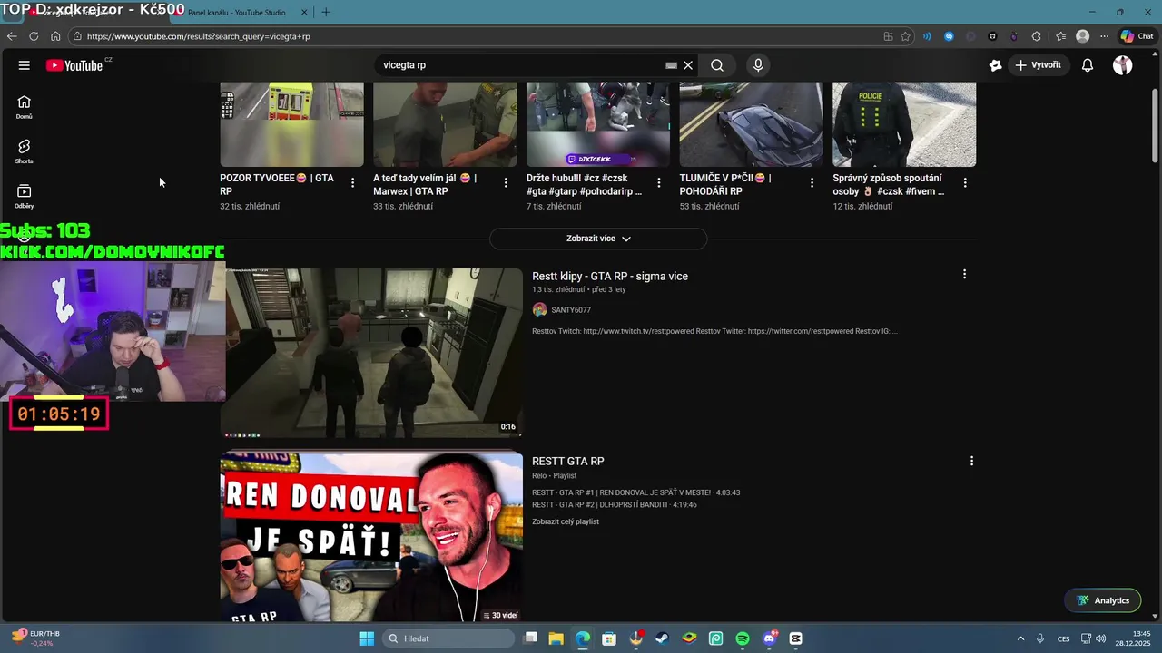Open YouTube notifications bell
The image size is (1162, 653).
(1088, 65)
